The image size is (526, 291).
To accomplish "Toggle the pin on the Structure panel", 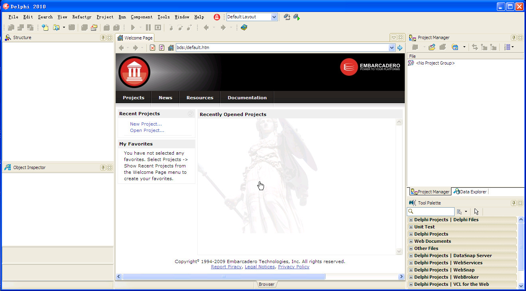I will 103,37.
